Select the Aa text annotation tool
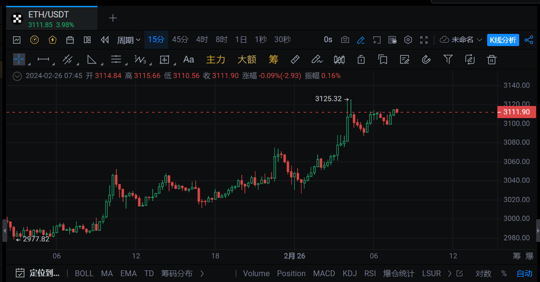This screenshot has width=540, height=282. pos(189,60)
